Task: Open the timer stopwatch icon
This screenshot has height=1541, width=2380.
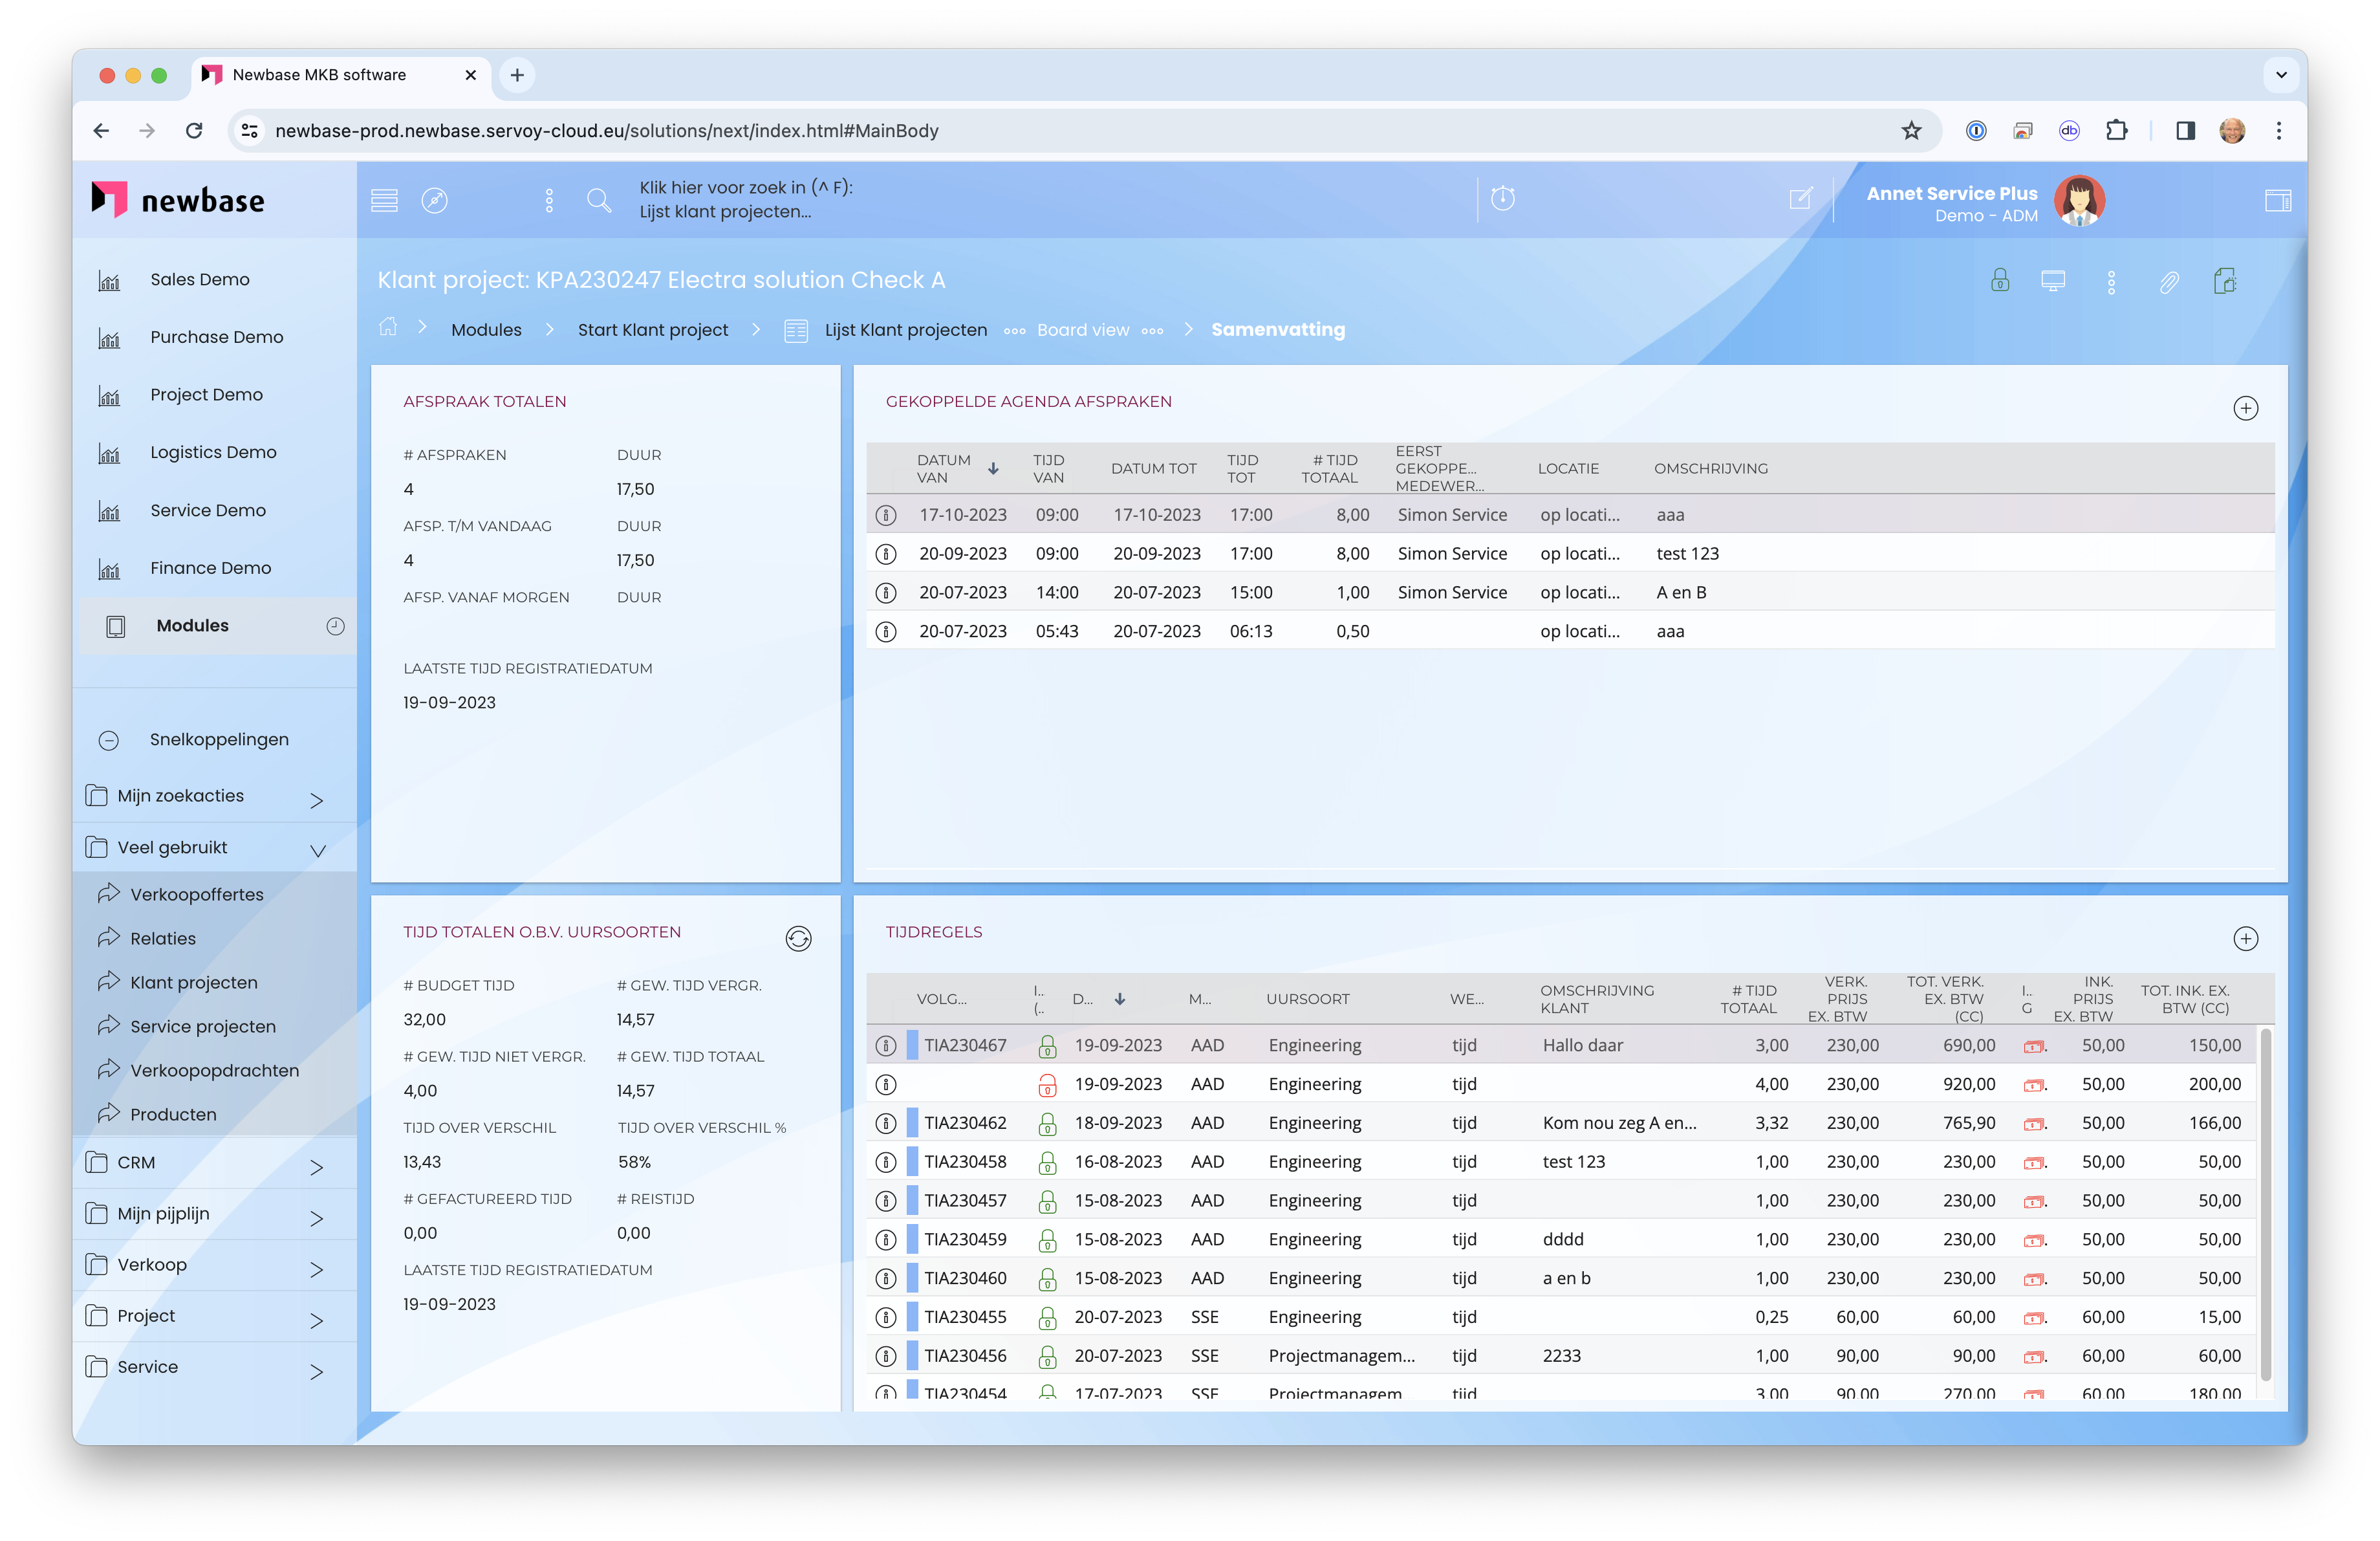Action: click(x=1502, y=198)
